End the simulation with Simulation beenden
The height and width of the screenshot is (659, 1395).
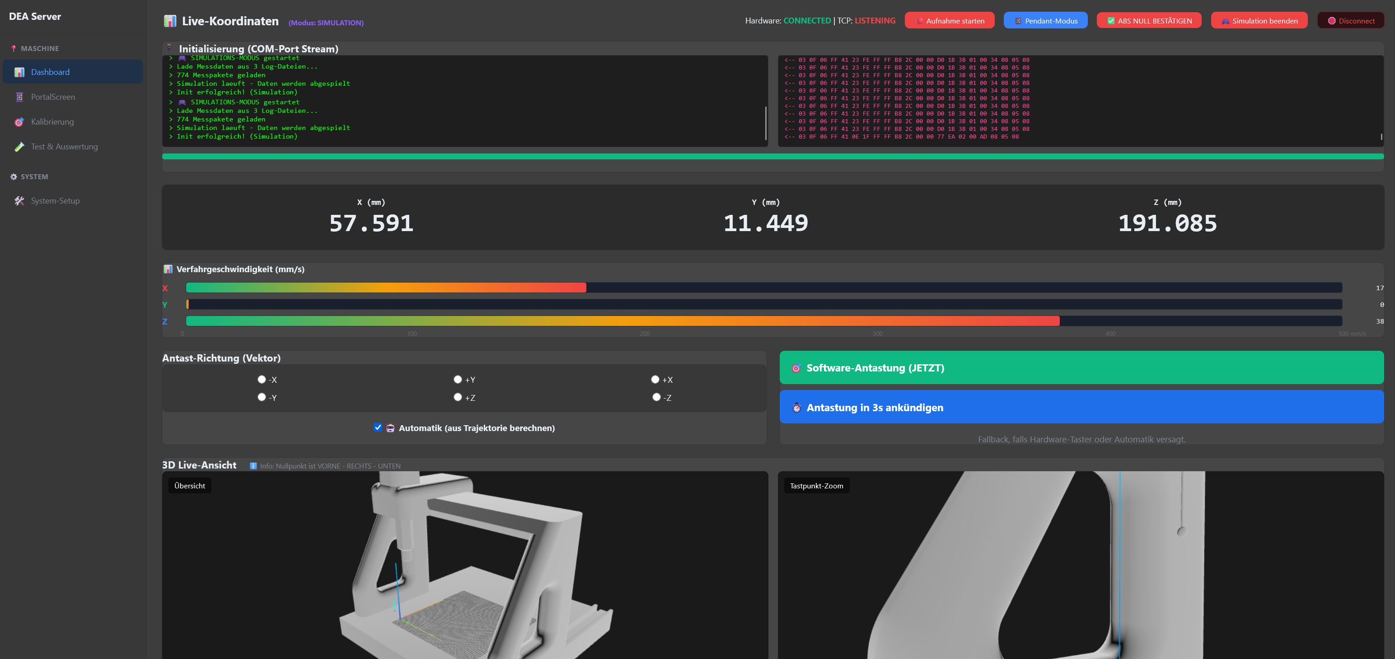1259,21
